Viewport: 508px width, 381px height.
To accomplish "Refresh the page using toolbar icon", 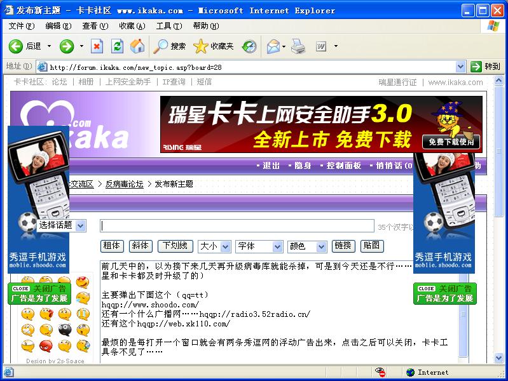I will 117,46.
